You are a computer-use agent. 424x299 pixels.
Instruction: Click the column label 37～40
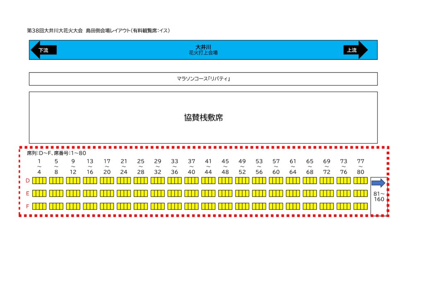191,166
